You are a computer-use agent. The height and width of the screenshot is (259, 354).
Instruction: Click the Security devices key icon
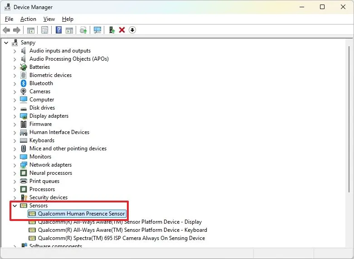click(x=24, y=197)
